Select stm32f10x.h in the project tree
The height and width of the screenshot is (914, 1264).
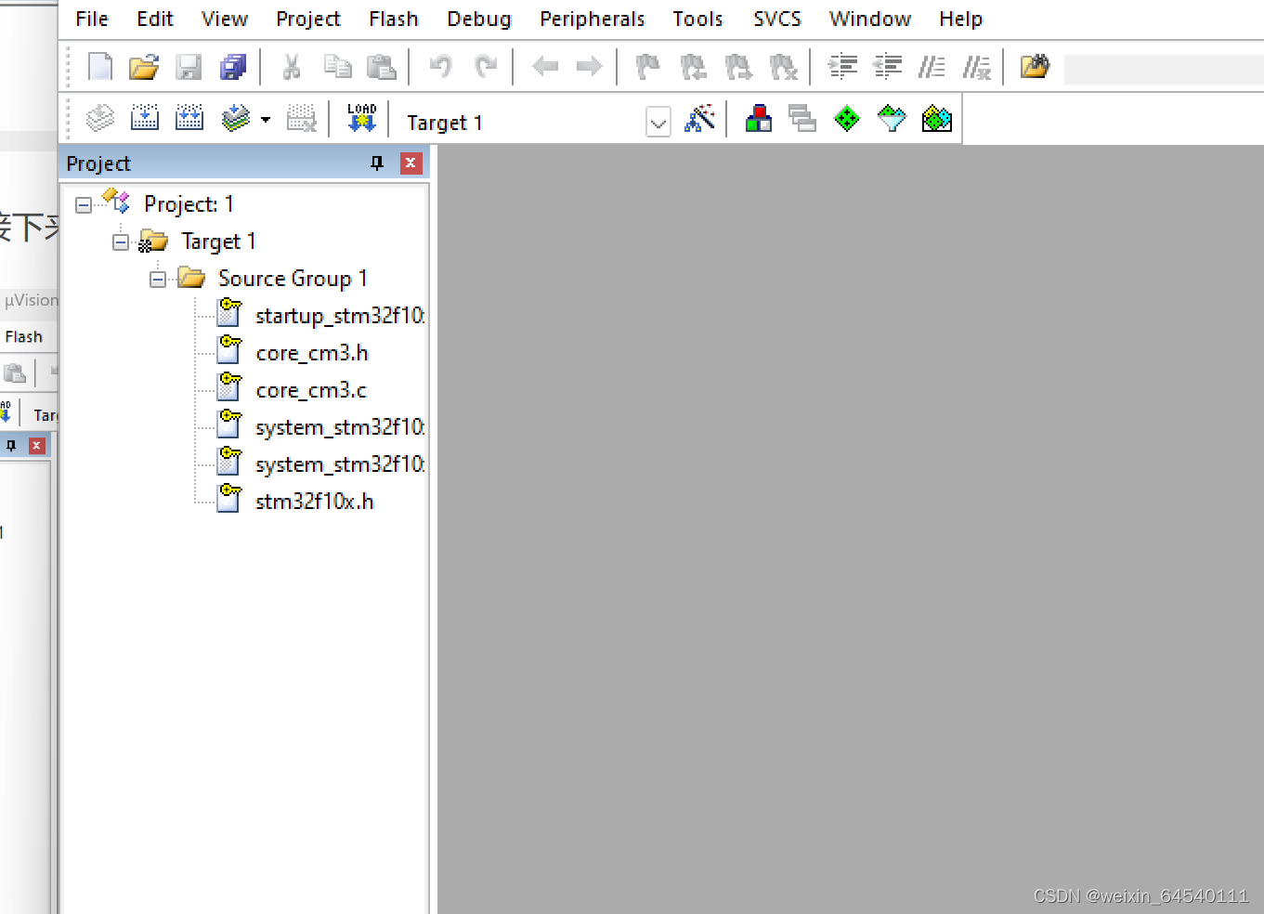[x=315, y=501]
